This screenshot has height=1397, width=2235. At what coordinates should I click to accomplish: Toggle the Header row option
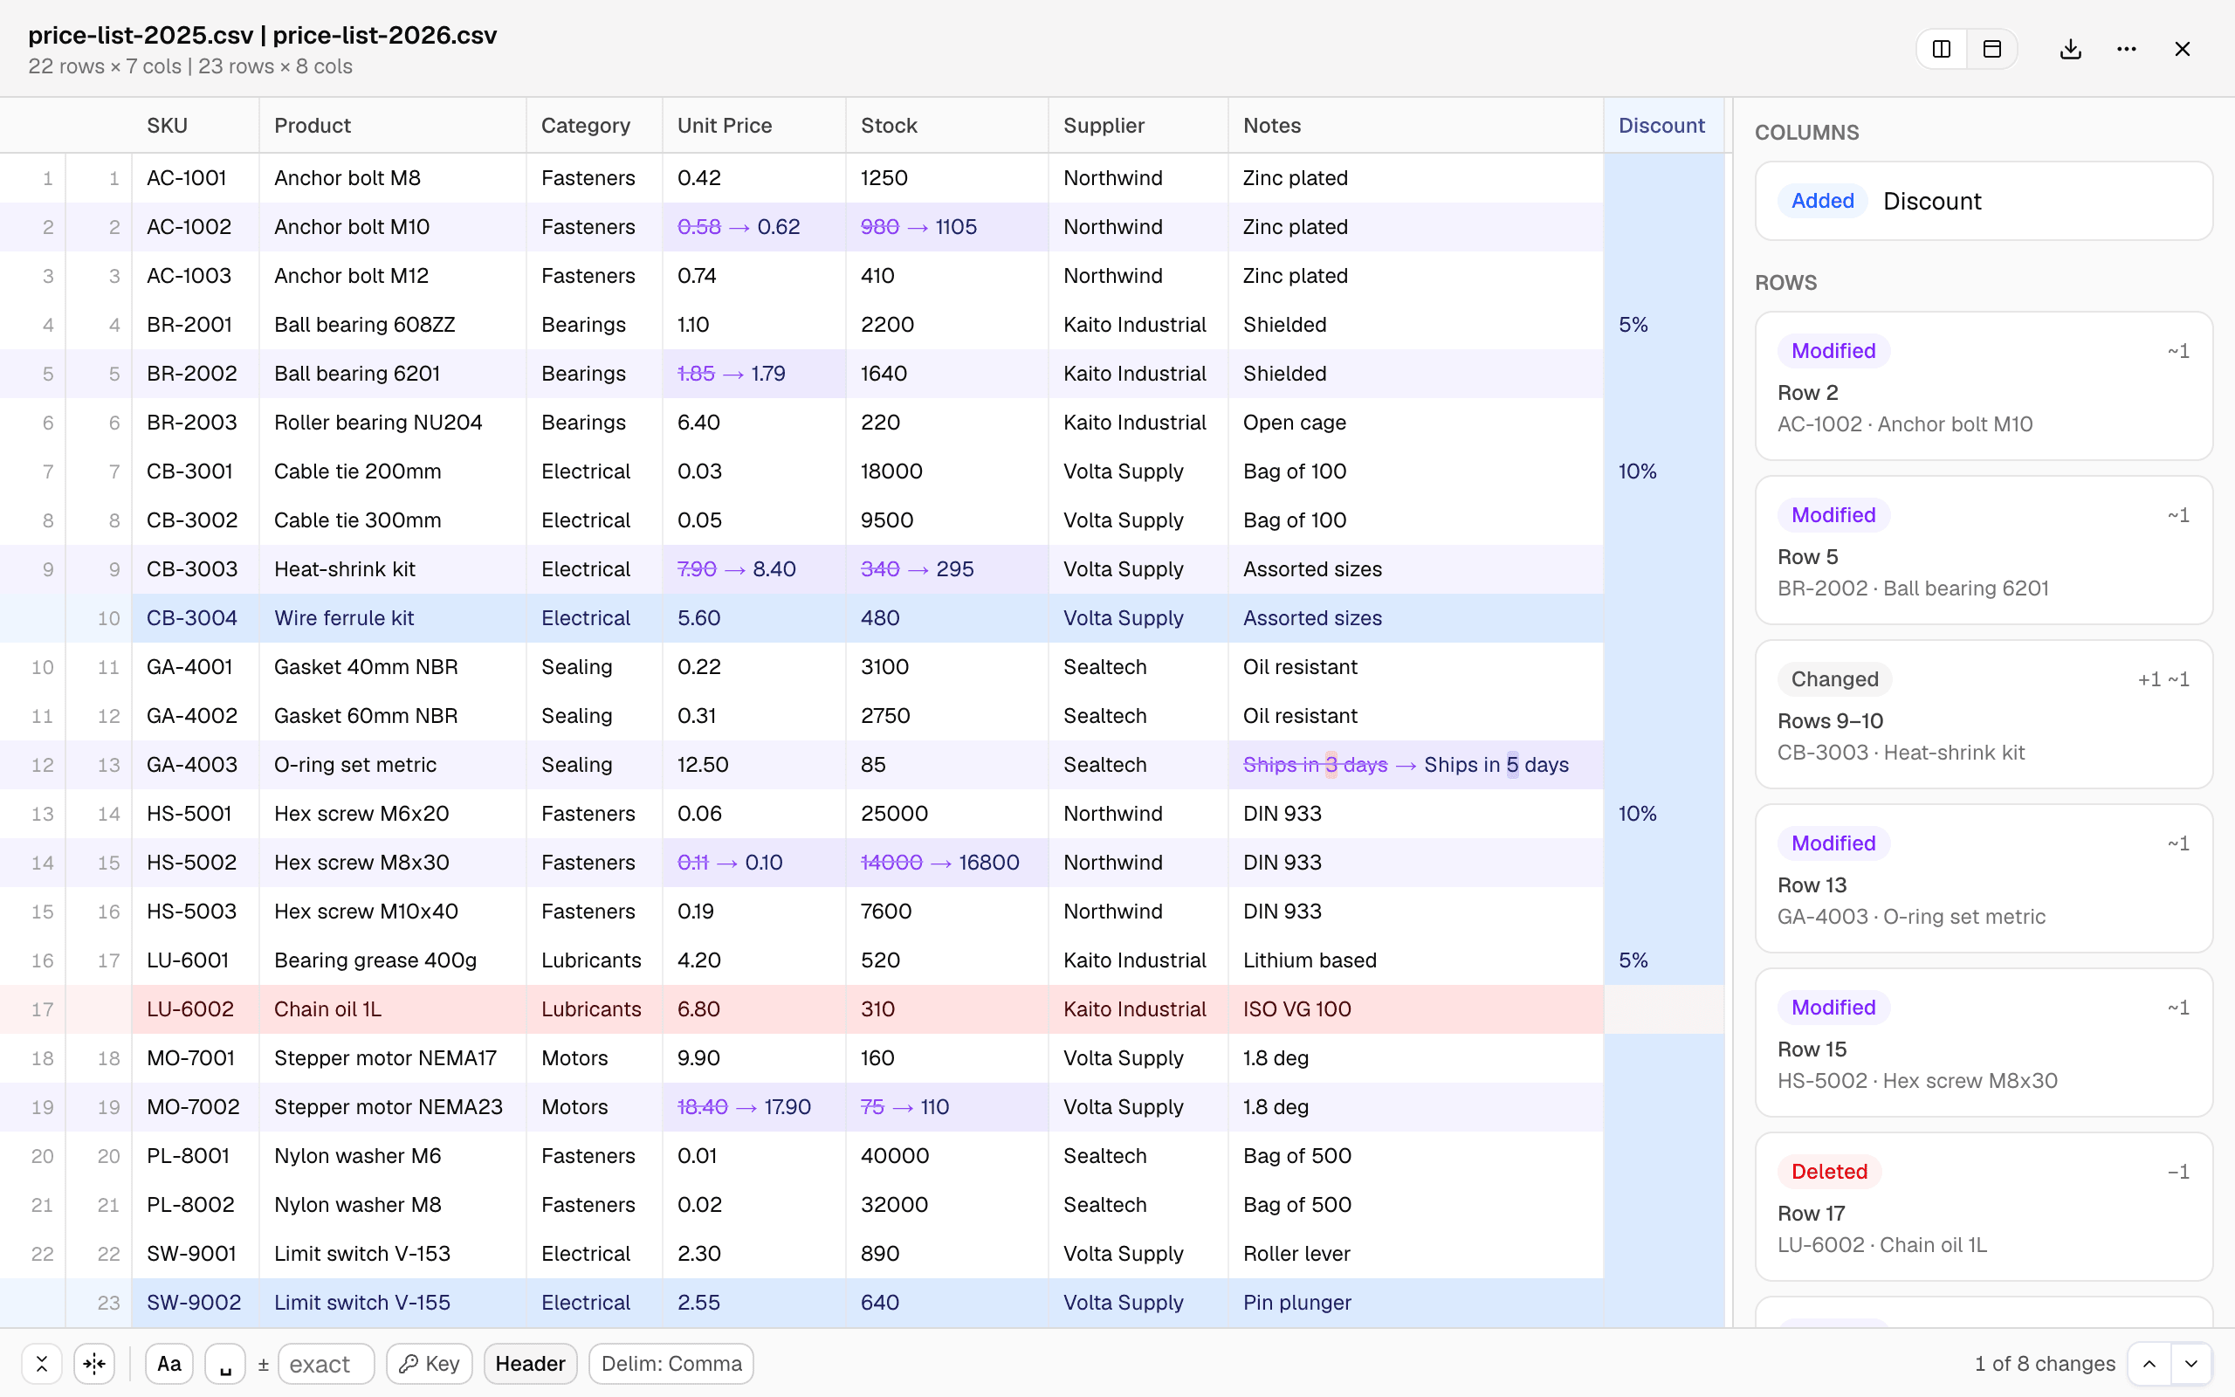click(530, 1364)
